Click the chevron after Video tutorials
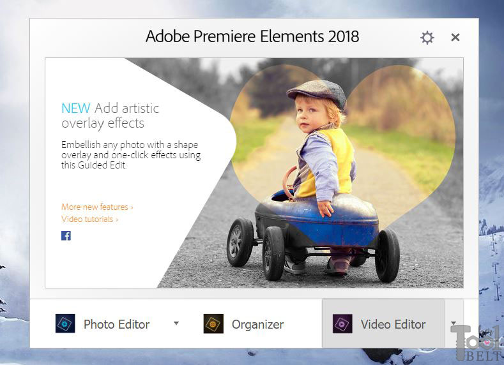The height and width of the screenshot is (365, 504). (117, 220)
